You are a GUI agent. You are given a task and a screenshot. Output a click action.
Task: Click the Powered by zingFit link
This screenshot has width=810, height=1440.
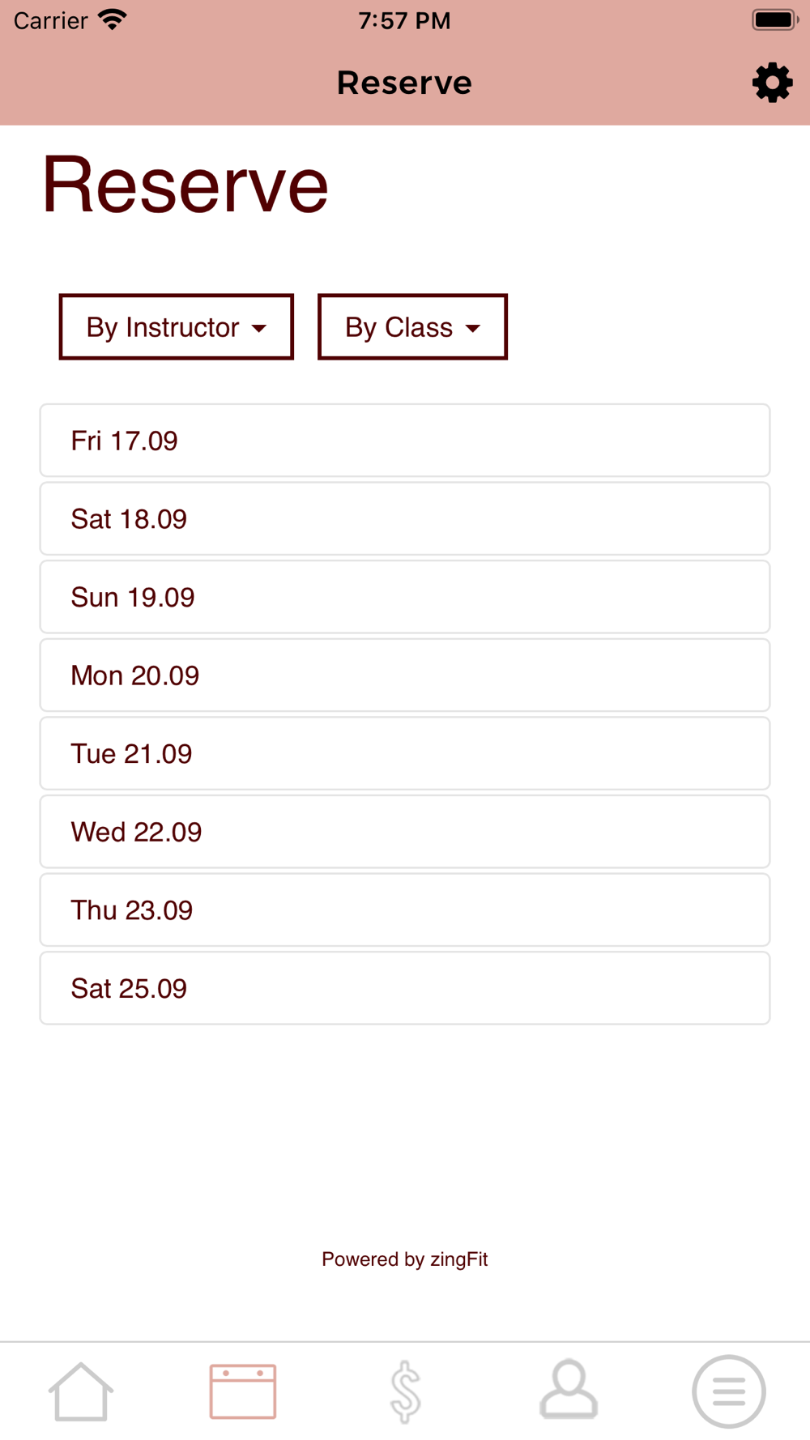click(405, 1259)
